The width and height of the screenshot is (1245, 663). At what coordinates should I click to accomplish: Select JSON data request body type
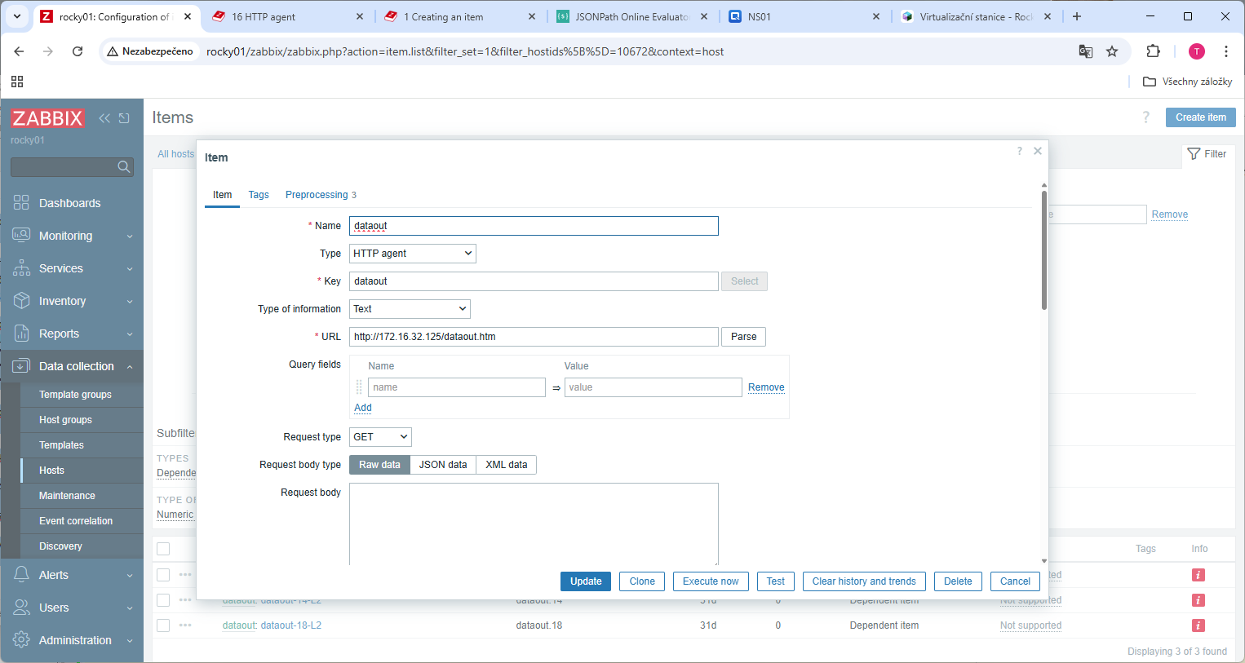443,465
